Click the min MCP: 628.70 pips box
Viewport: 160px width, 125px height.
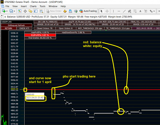[x=113, y=22]
